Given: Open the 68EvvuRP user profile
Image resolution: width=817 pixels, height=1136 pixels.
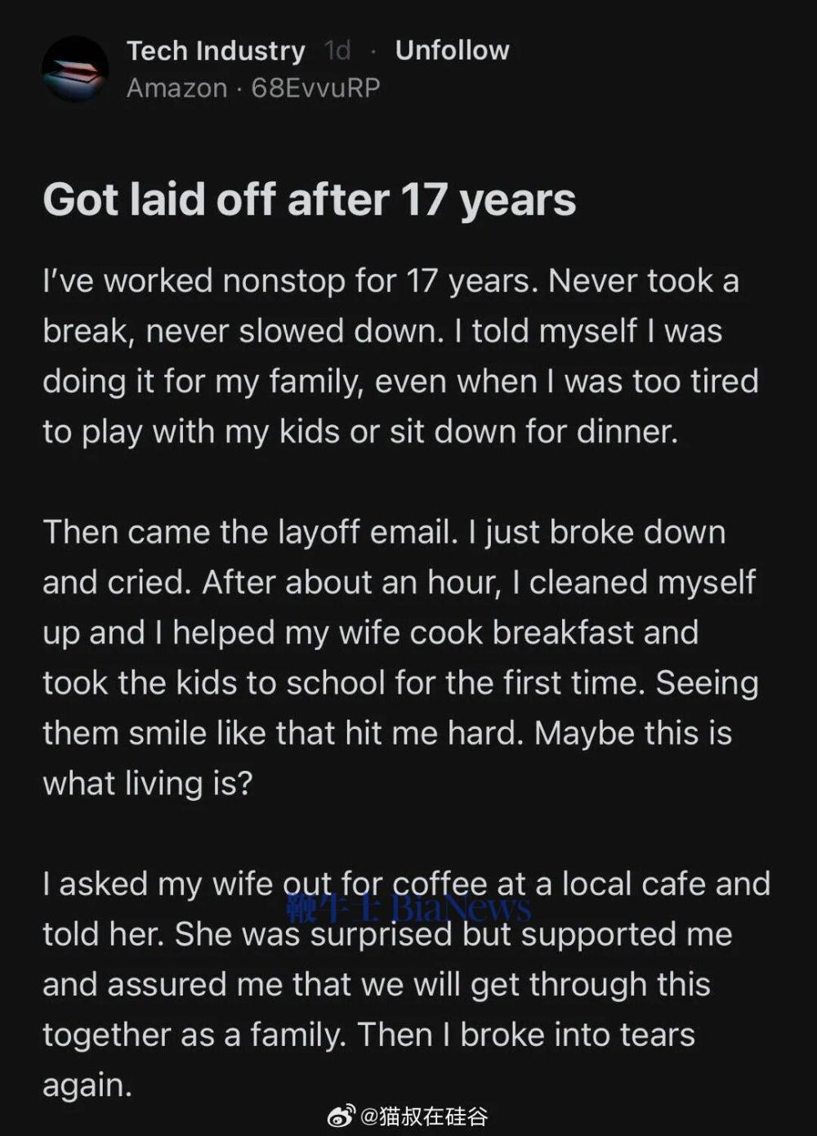Looking at the screenshot, I should point(315,88).
